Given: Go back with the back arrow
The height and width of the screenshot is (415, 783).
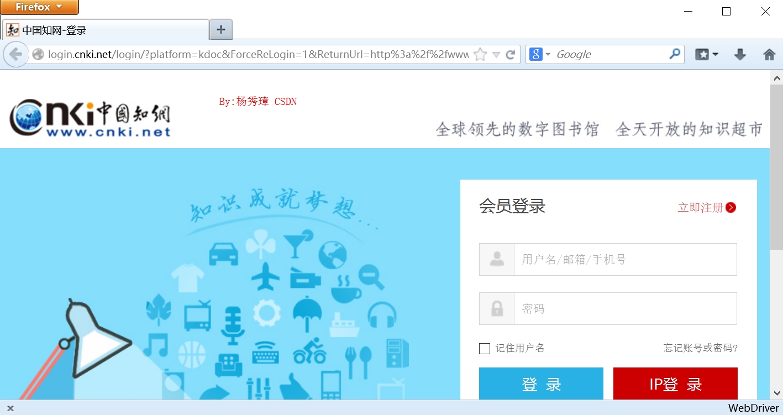Looking at the screenshot, I should click(x=15, y=54).
